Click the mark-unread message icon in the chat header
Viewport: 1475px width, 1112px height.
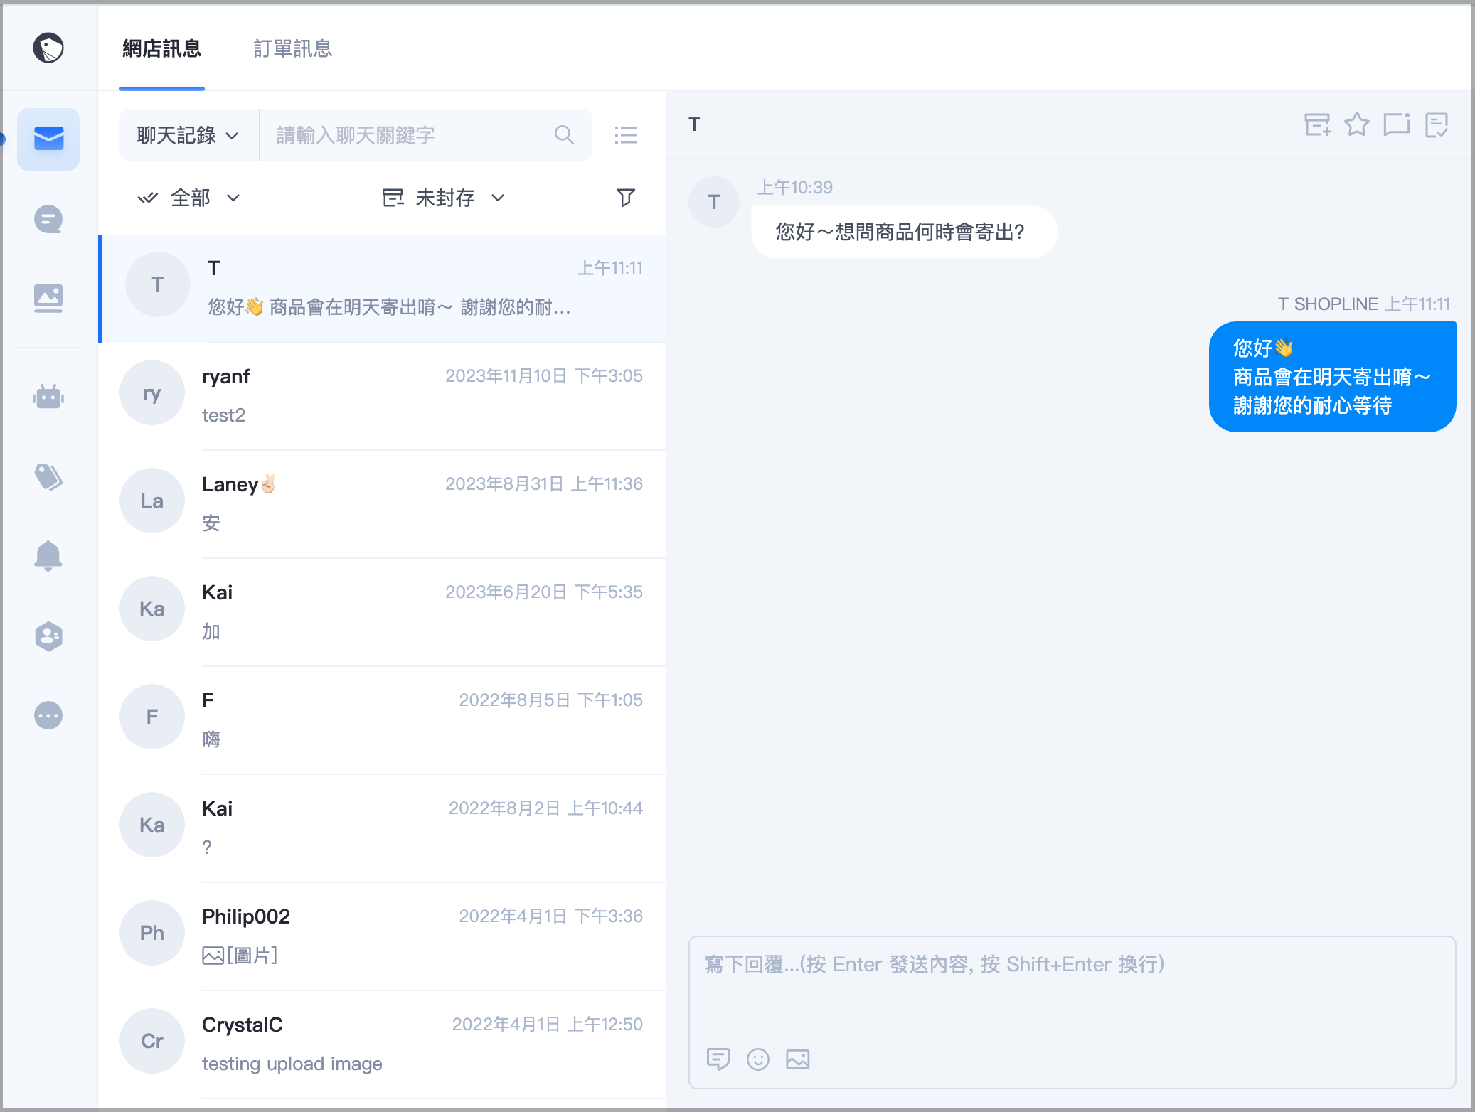pos(1397,124)
